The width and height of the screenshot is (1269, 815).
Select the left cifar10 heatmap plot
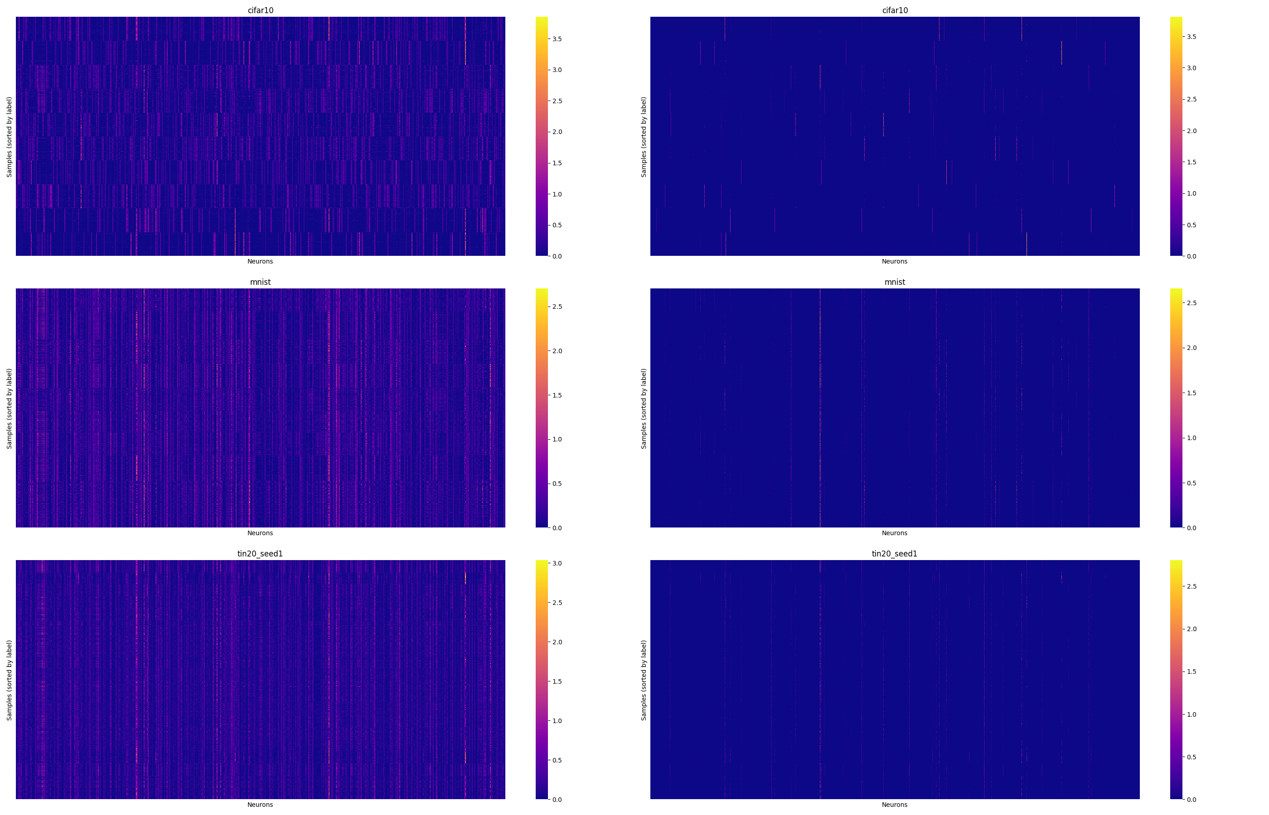pos(261,137)
